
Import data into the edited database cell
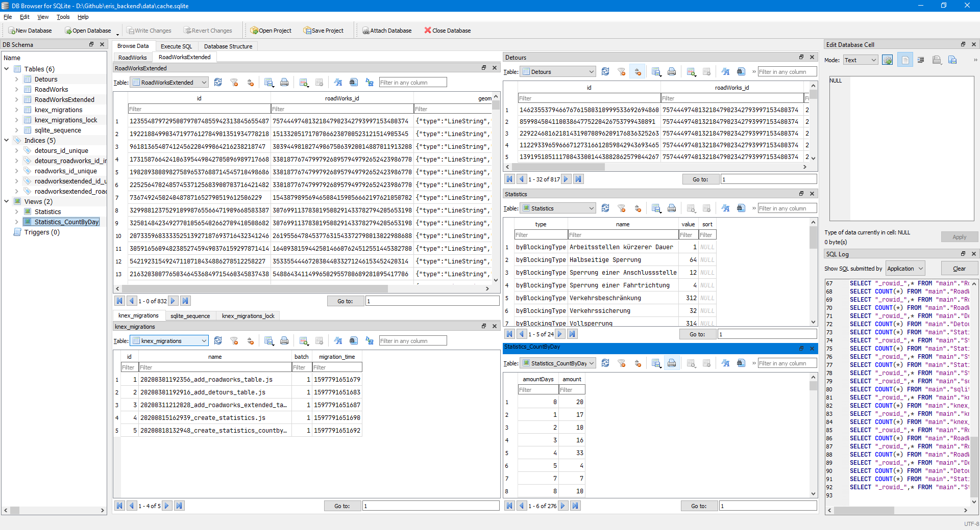[x=937, y=60]
